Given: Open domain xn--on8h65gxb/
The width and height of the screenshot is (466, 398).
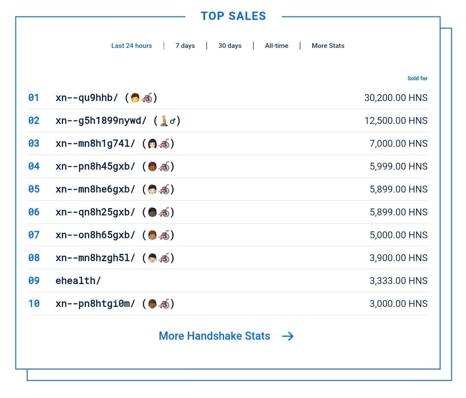Looking at the screenshot, I should coord(95,235).
